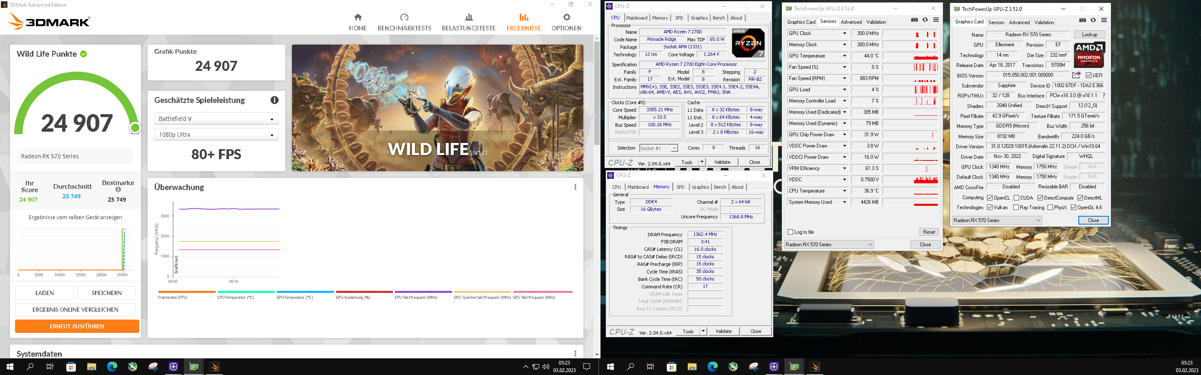This screenshot has height=375, width=1201.
Task: Click refresh icon in GPU-Z Graphics Card window
Action: click(x=1093, y=20)
